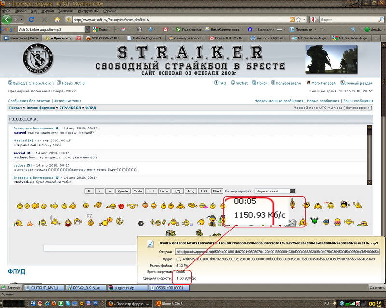Insert the green frog-faced smiley
Screen dimensions: 386x308
(x=314, y=220)
